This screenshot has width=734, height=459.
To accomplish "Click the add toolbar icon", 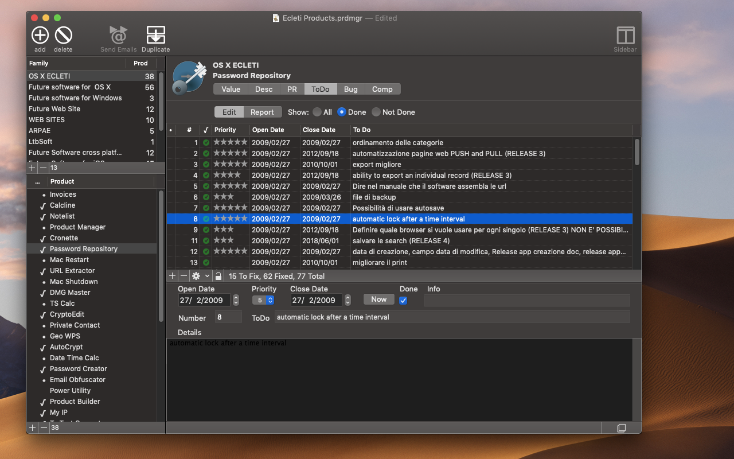I will tap(40, 36).
